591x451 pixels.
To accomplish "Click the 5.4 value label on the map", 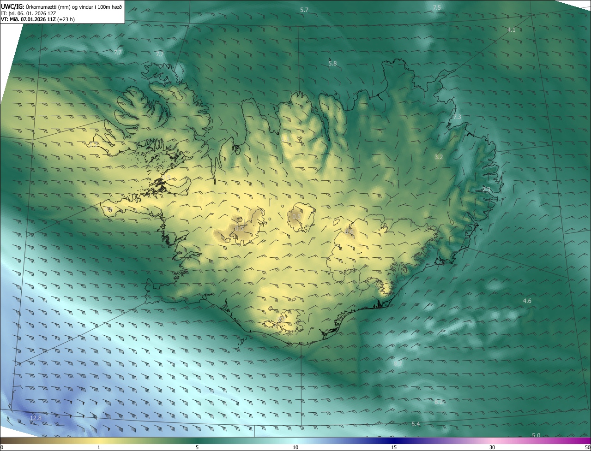I will (416, 424).
